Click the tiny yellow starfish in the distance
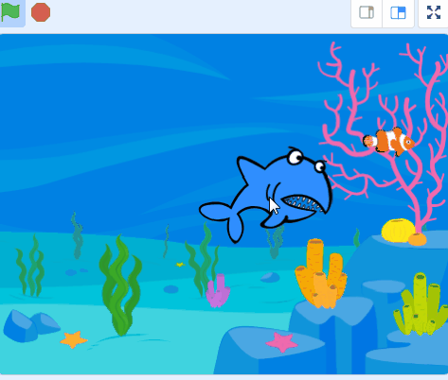Viewport: 448px width, 380px height. coord(180,265)
